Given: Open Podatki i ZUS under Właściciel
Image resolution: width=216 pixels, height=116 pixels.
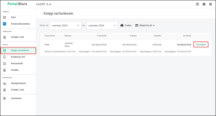Looking at the screenshot, I should pyautogui.click(x=17, y=37).
